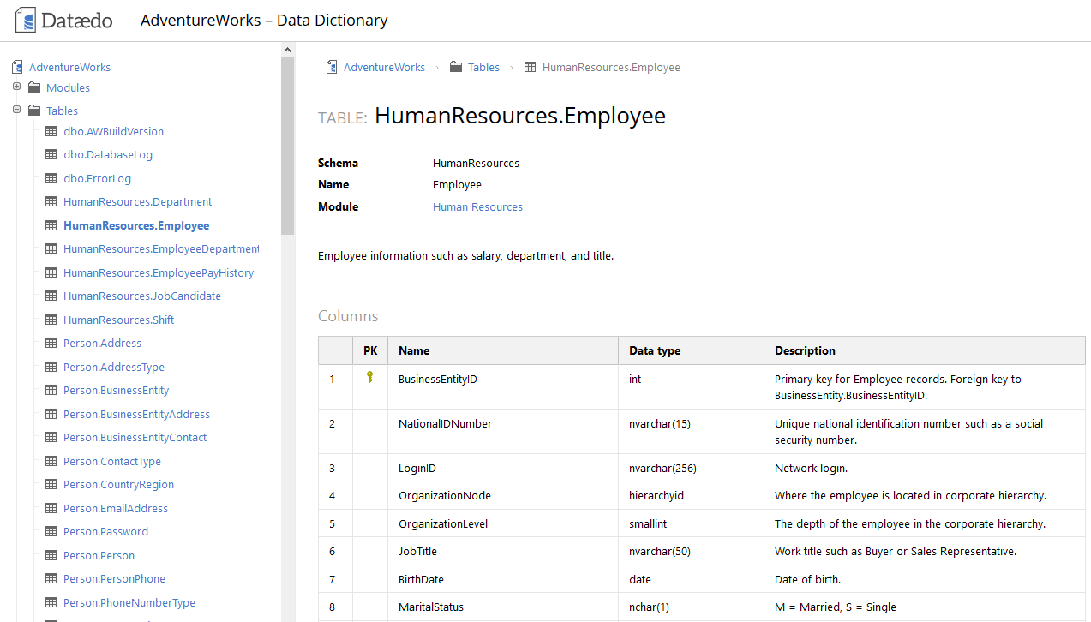Collapse the Tables tree node
The image size is (1091, 622).
click(16, 110)
